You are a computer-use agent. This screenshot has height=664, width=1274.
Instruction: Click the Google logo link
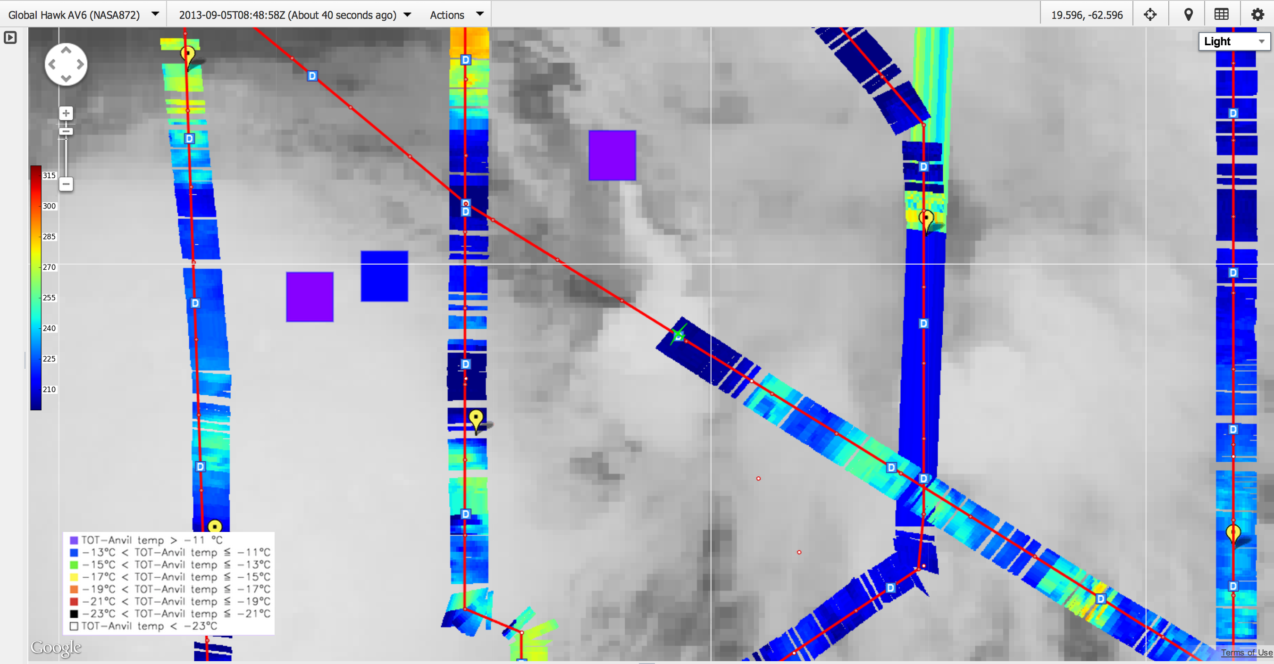pos(56,647)
